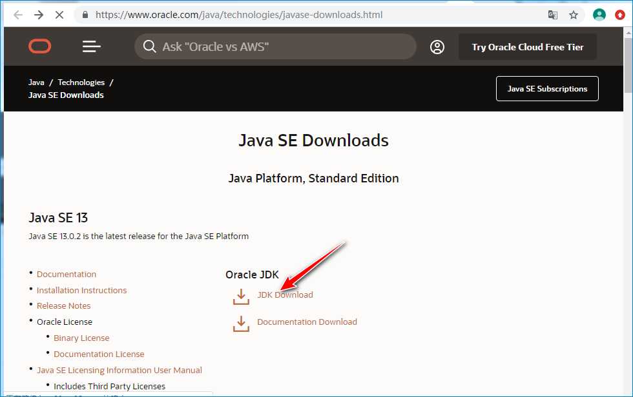Viewport: 633px width, 397px height.
Task: Click the Documentation Download link
Action: point(307,322)
